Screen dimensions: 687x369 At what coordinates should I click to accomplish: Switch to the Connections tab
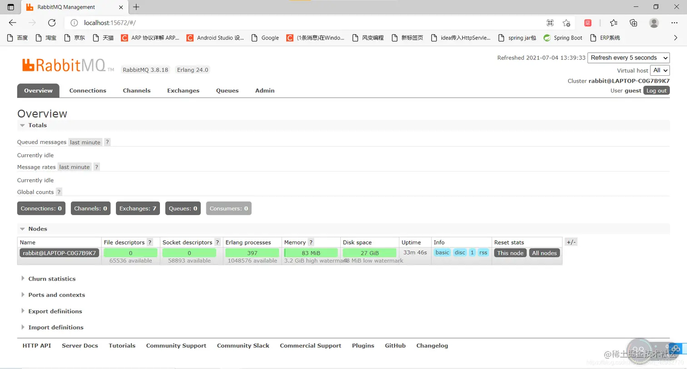tap(88, 90)
